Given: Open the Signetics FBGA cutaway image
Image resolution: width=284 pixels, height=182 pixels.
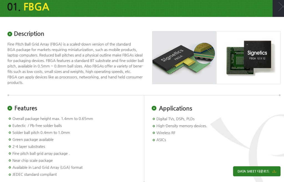Looking at the screenshot, I should [x=184, y=58].
